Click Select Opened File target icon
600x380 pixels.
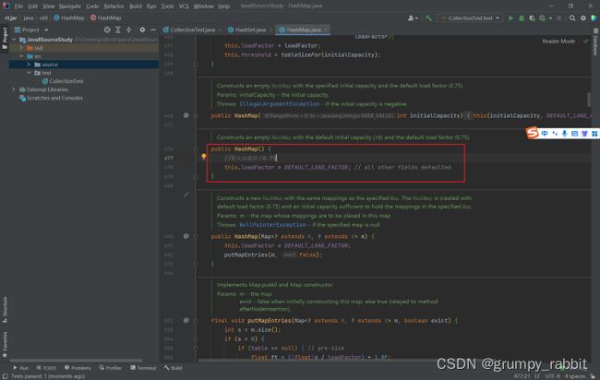[107, 30]
